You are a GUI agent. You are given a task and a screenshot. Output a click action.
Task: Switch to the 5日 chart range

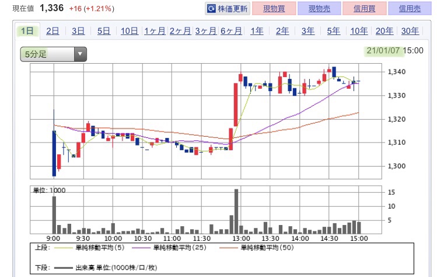click(x=104, y=31)
